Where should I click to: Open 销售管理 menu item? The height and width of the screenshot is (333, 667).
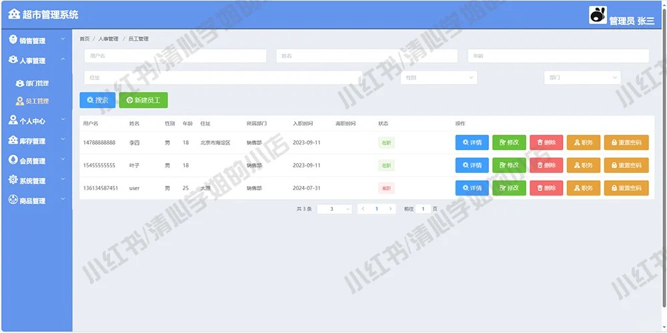point(37,41)
